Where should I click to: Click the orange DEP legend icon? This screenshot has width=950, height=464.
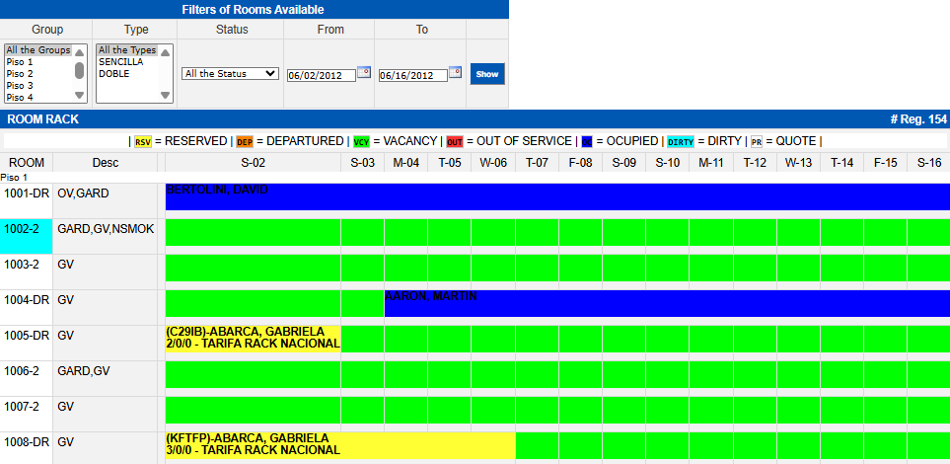(244, 142)
